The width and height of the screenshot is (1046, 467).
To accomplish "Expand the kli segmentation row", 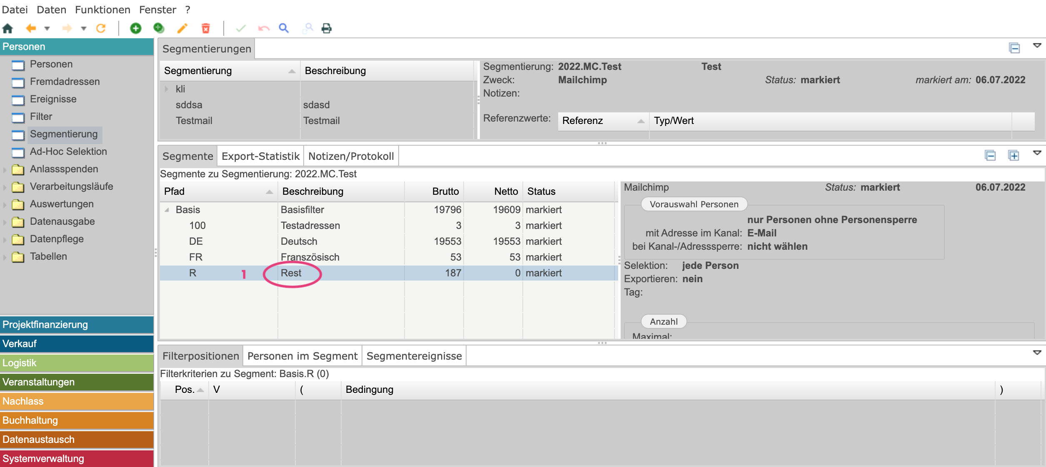I will [x=167, y=89].
